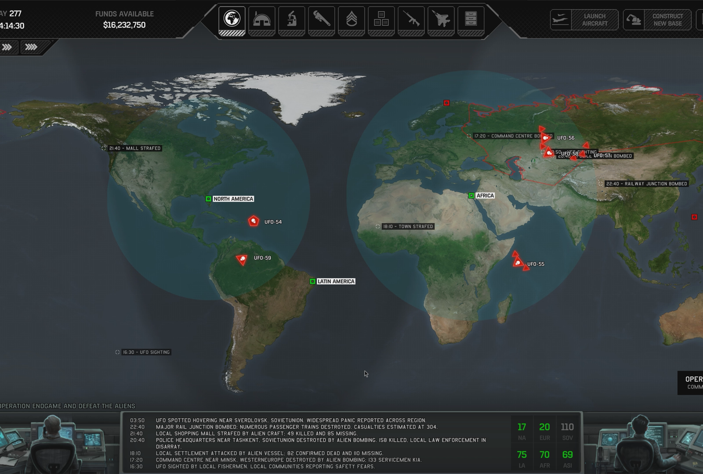
Task: Open the Research screen via the microscope icon
Action: pyautogui.click(x=291, y=19)
